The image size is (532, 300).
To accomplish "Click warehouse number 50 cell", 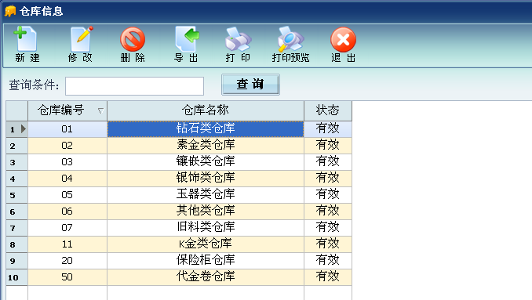I will pyautogui.click(x=67, y=277).
